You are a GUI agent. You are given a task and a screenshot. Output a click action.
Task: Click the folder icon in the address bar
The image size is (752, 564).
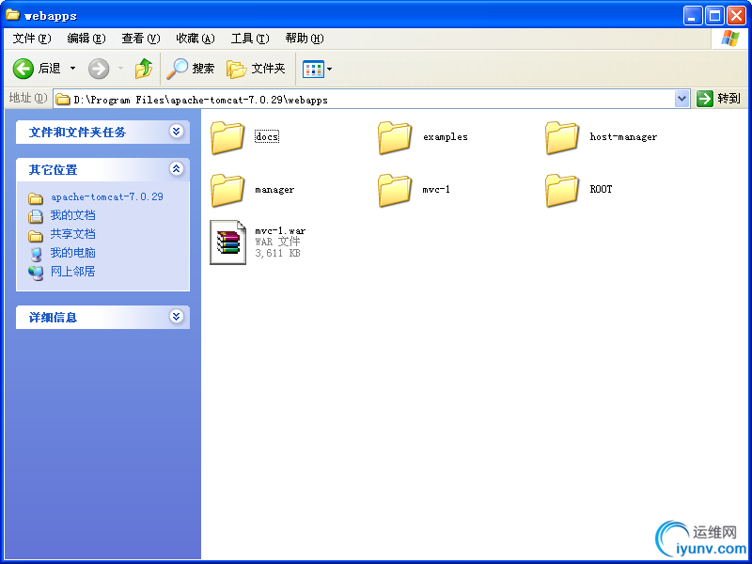[x=63, y=100]
